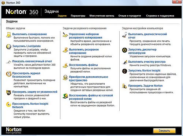The image size is (183, 136).
Task: Click the monthly report icon
Action: pyautogui.click(x=9, y=62)
